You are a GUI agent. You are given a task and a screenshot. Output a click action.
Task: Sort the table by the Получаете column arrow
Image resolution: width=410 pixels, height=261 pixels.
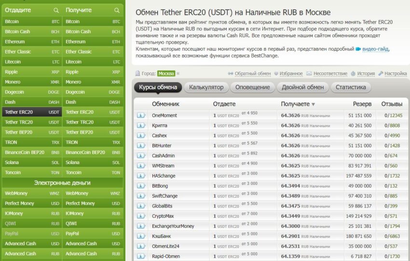pos(313,104)
